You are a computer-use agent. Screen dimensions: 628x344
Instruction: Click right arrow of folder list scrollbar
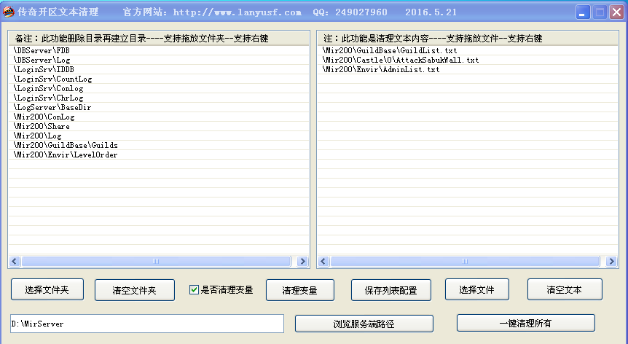pyautogui.click(x=302, y=261)
